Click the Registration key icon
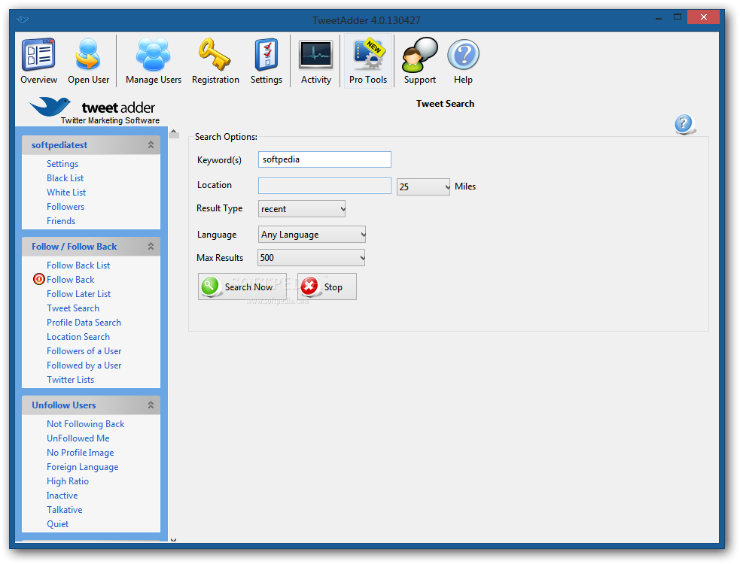 pyautogui.click(x=215, y=62)
